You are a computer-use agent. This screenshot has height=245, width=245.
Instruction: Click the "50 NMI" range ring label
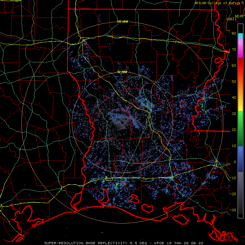pos(122,72)
